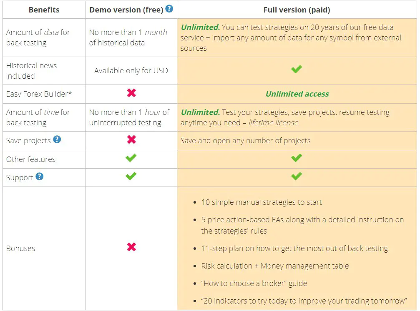Click Easy Forex Builder* label
This screenshot has width=420, height=311.
39,94
